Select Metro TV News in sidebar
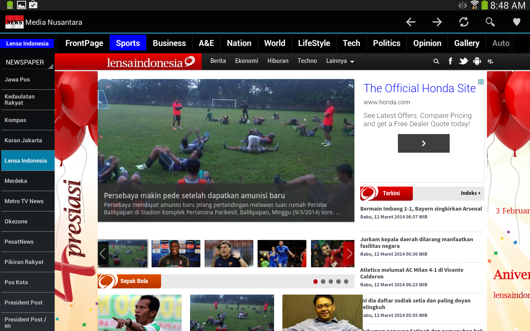The height and width of the screenshot is (331, 530). [27, 201]
